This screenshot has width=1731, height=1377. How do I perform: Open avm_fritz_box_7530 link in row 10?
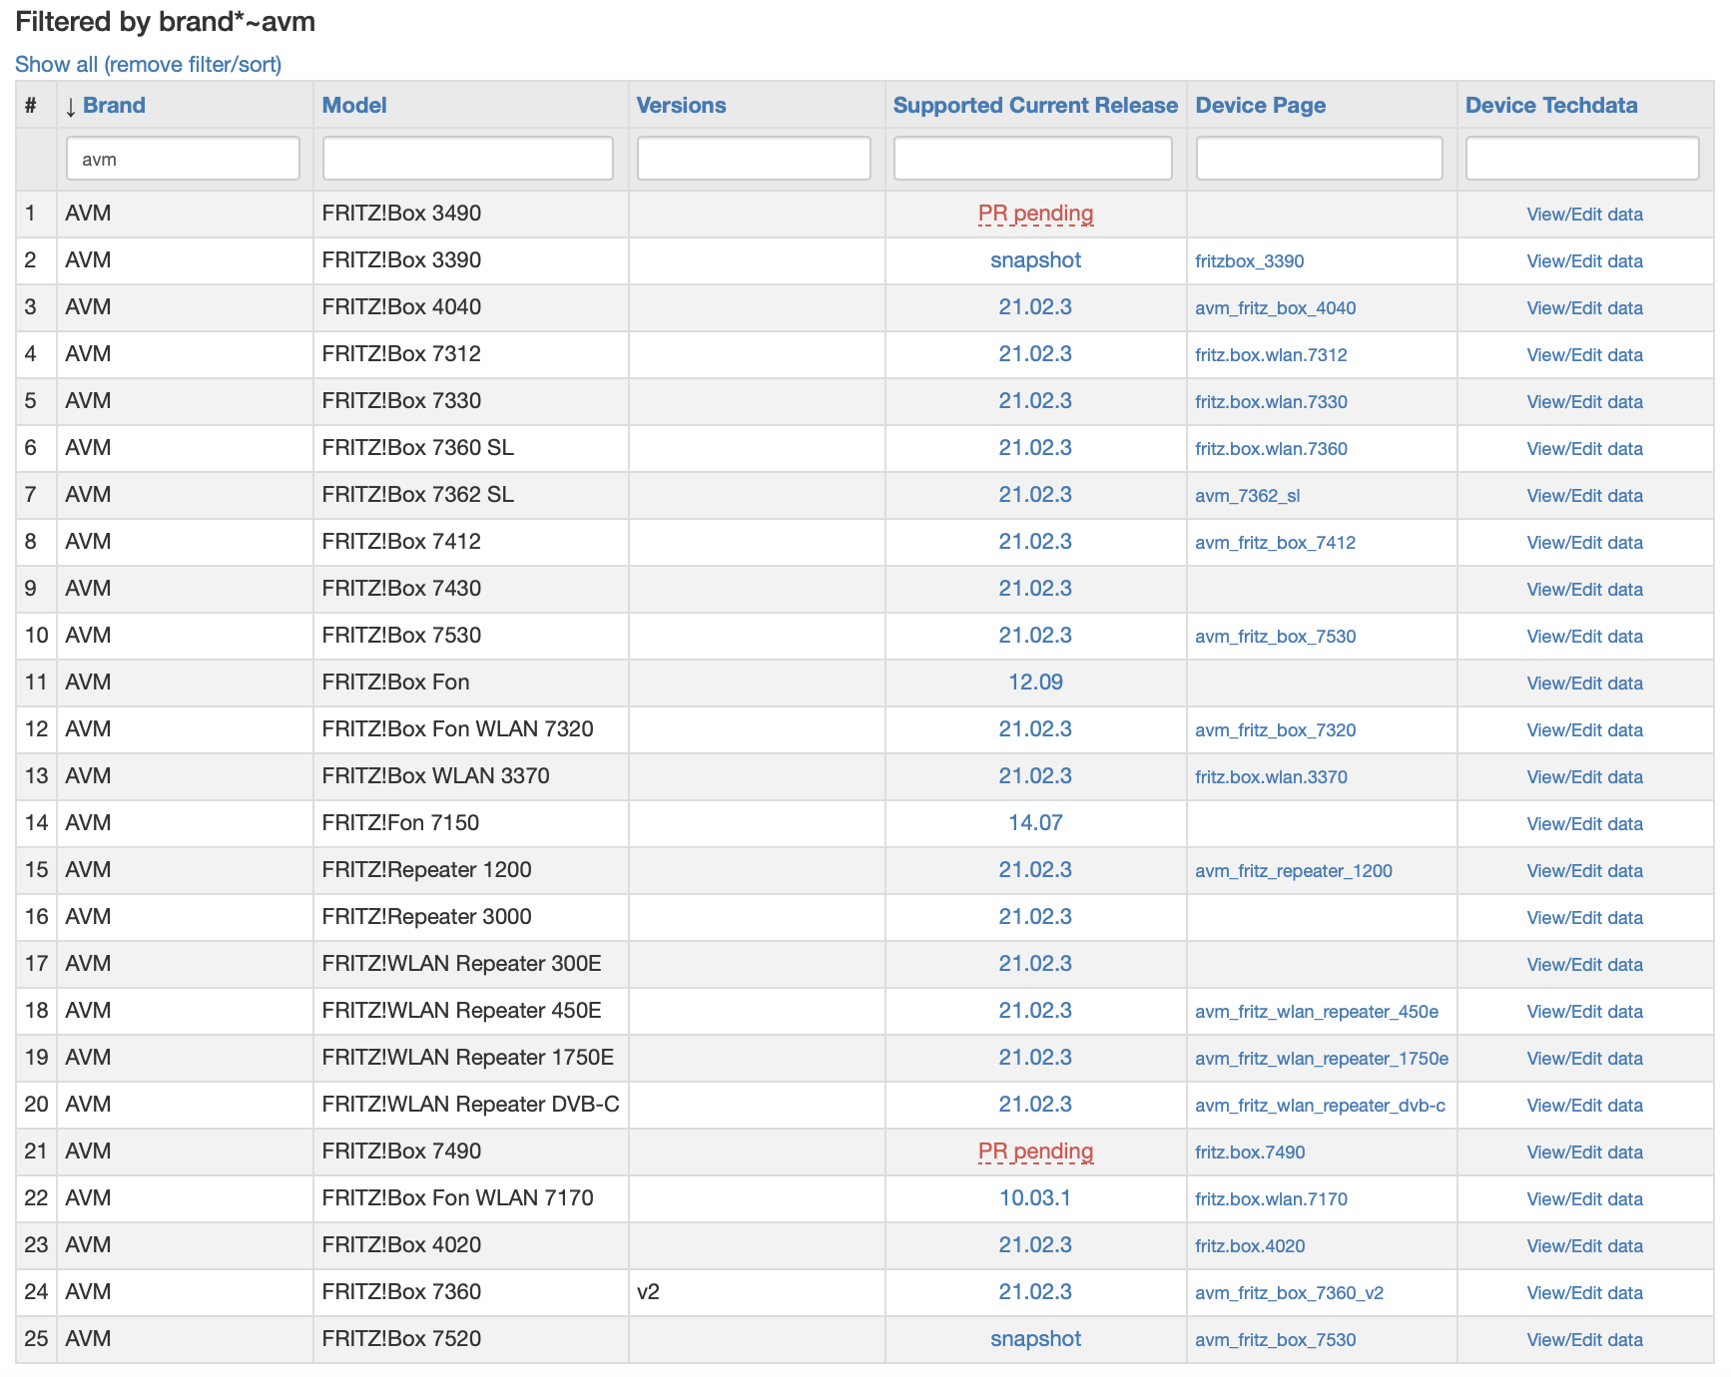tap(1276, 637)
